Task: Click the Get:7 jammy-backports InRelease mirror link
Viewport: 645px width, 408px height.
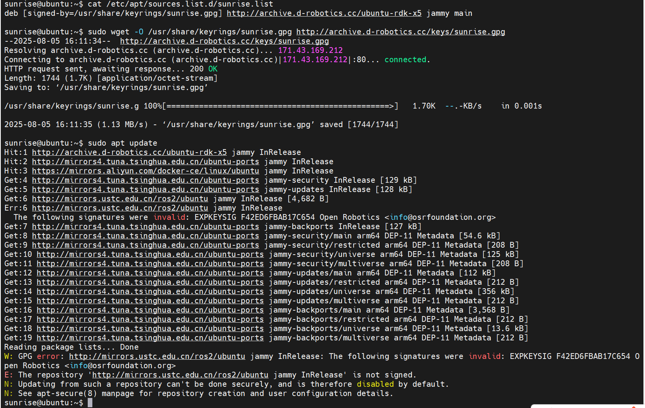Action: point(145,227)
